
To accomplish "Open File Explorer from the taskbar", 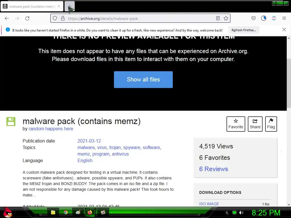I will 53,212.
